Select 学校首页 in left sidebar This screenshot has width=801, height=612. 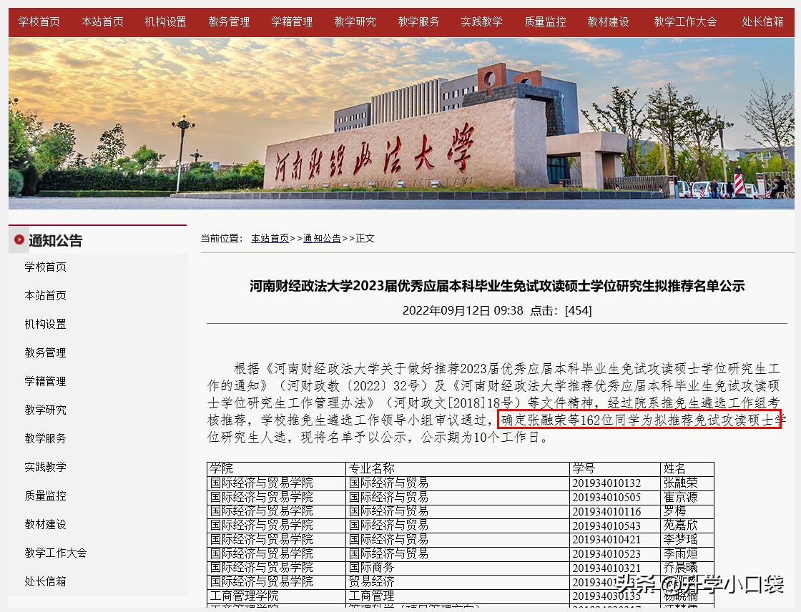pyautogui.click(x=45, y=267)
